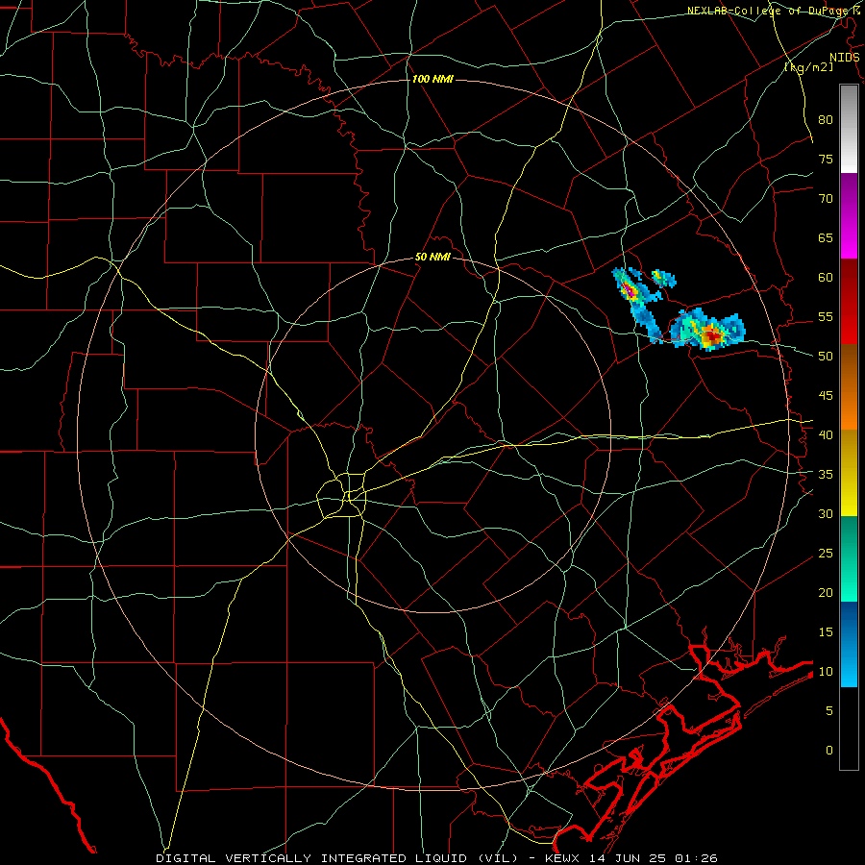Image resolution: width=865 pixels, height=865 pixels.
Task: Pick the blue segment of color bar
Action: tap(849, 644)
